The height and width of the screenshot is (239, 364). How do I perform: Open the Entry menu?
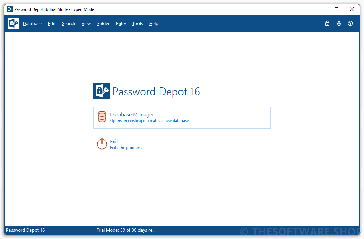(121, 23)
